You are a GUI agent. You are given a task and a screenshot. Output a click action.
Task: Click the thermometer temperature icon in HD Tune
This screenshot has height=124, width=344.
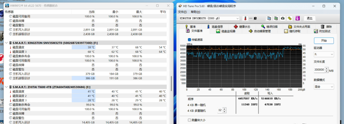[x=245, y=18]
